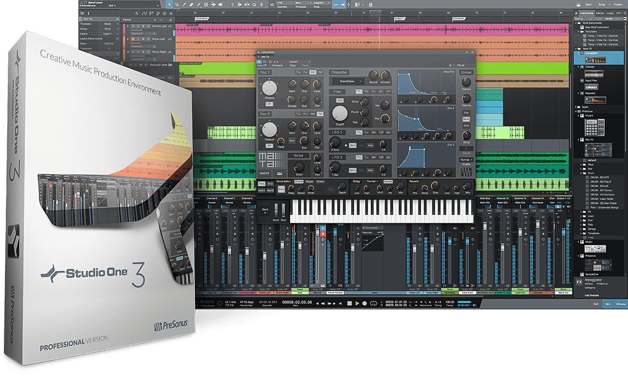628x377 pixels.
Task: Select the Range tool in the toolbar
Action: [177, 5]
